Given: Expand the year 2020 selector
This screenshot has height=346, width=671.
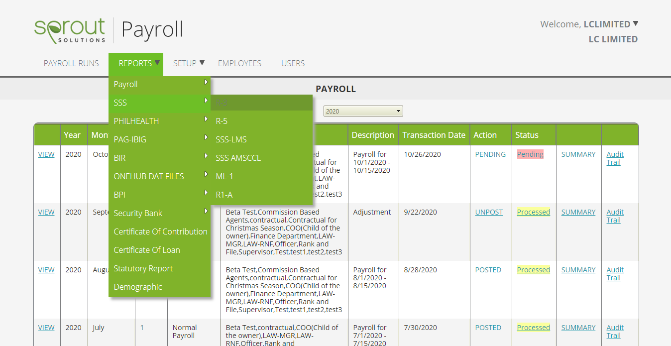Looking at the screenshot, I should coord(363,111).
